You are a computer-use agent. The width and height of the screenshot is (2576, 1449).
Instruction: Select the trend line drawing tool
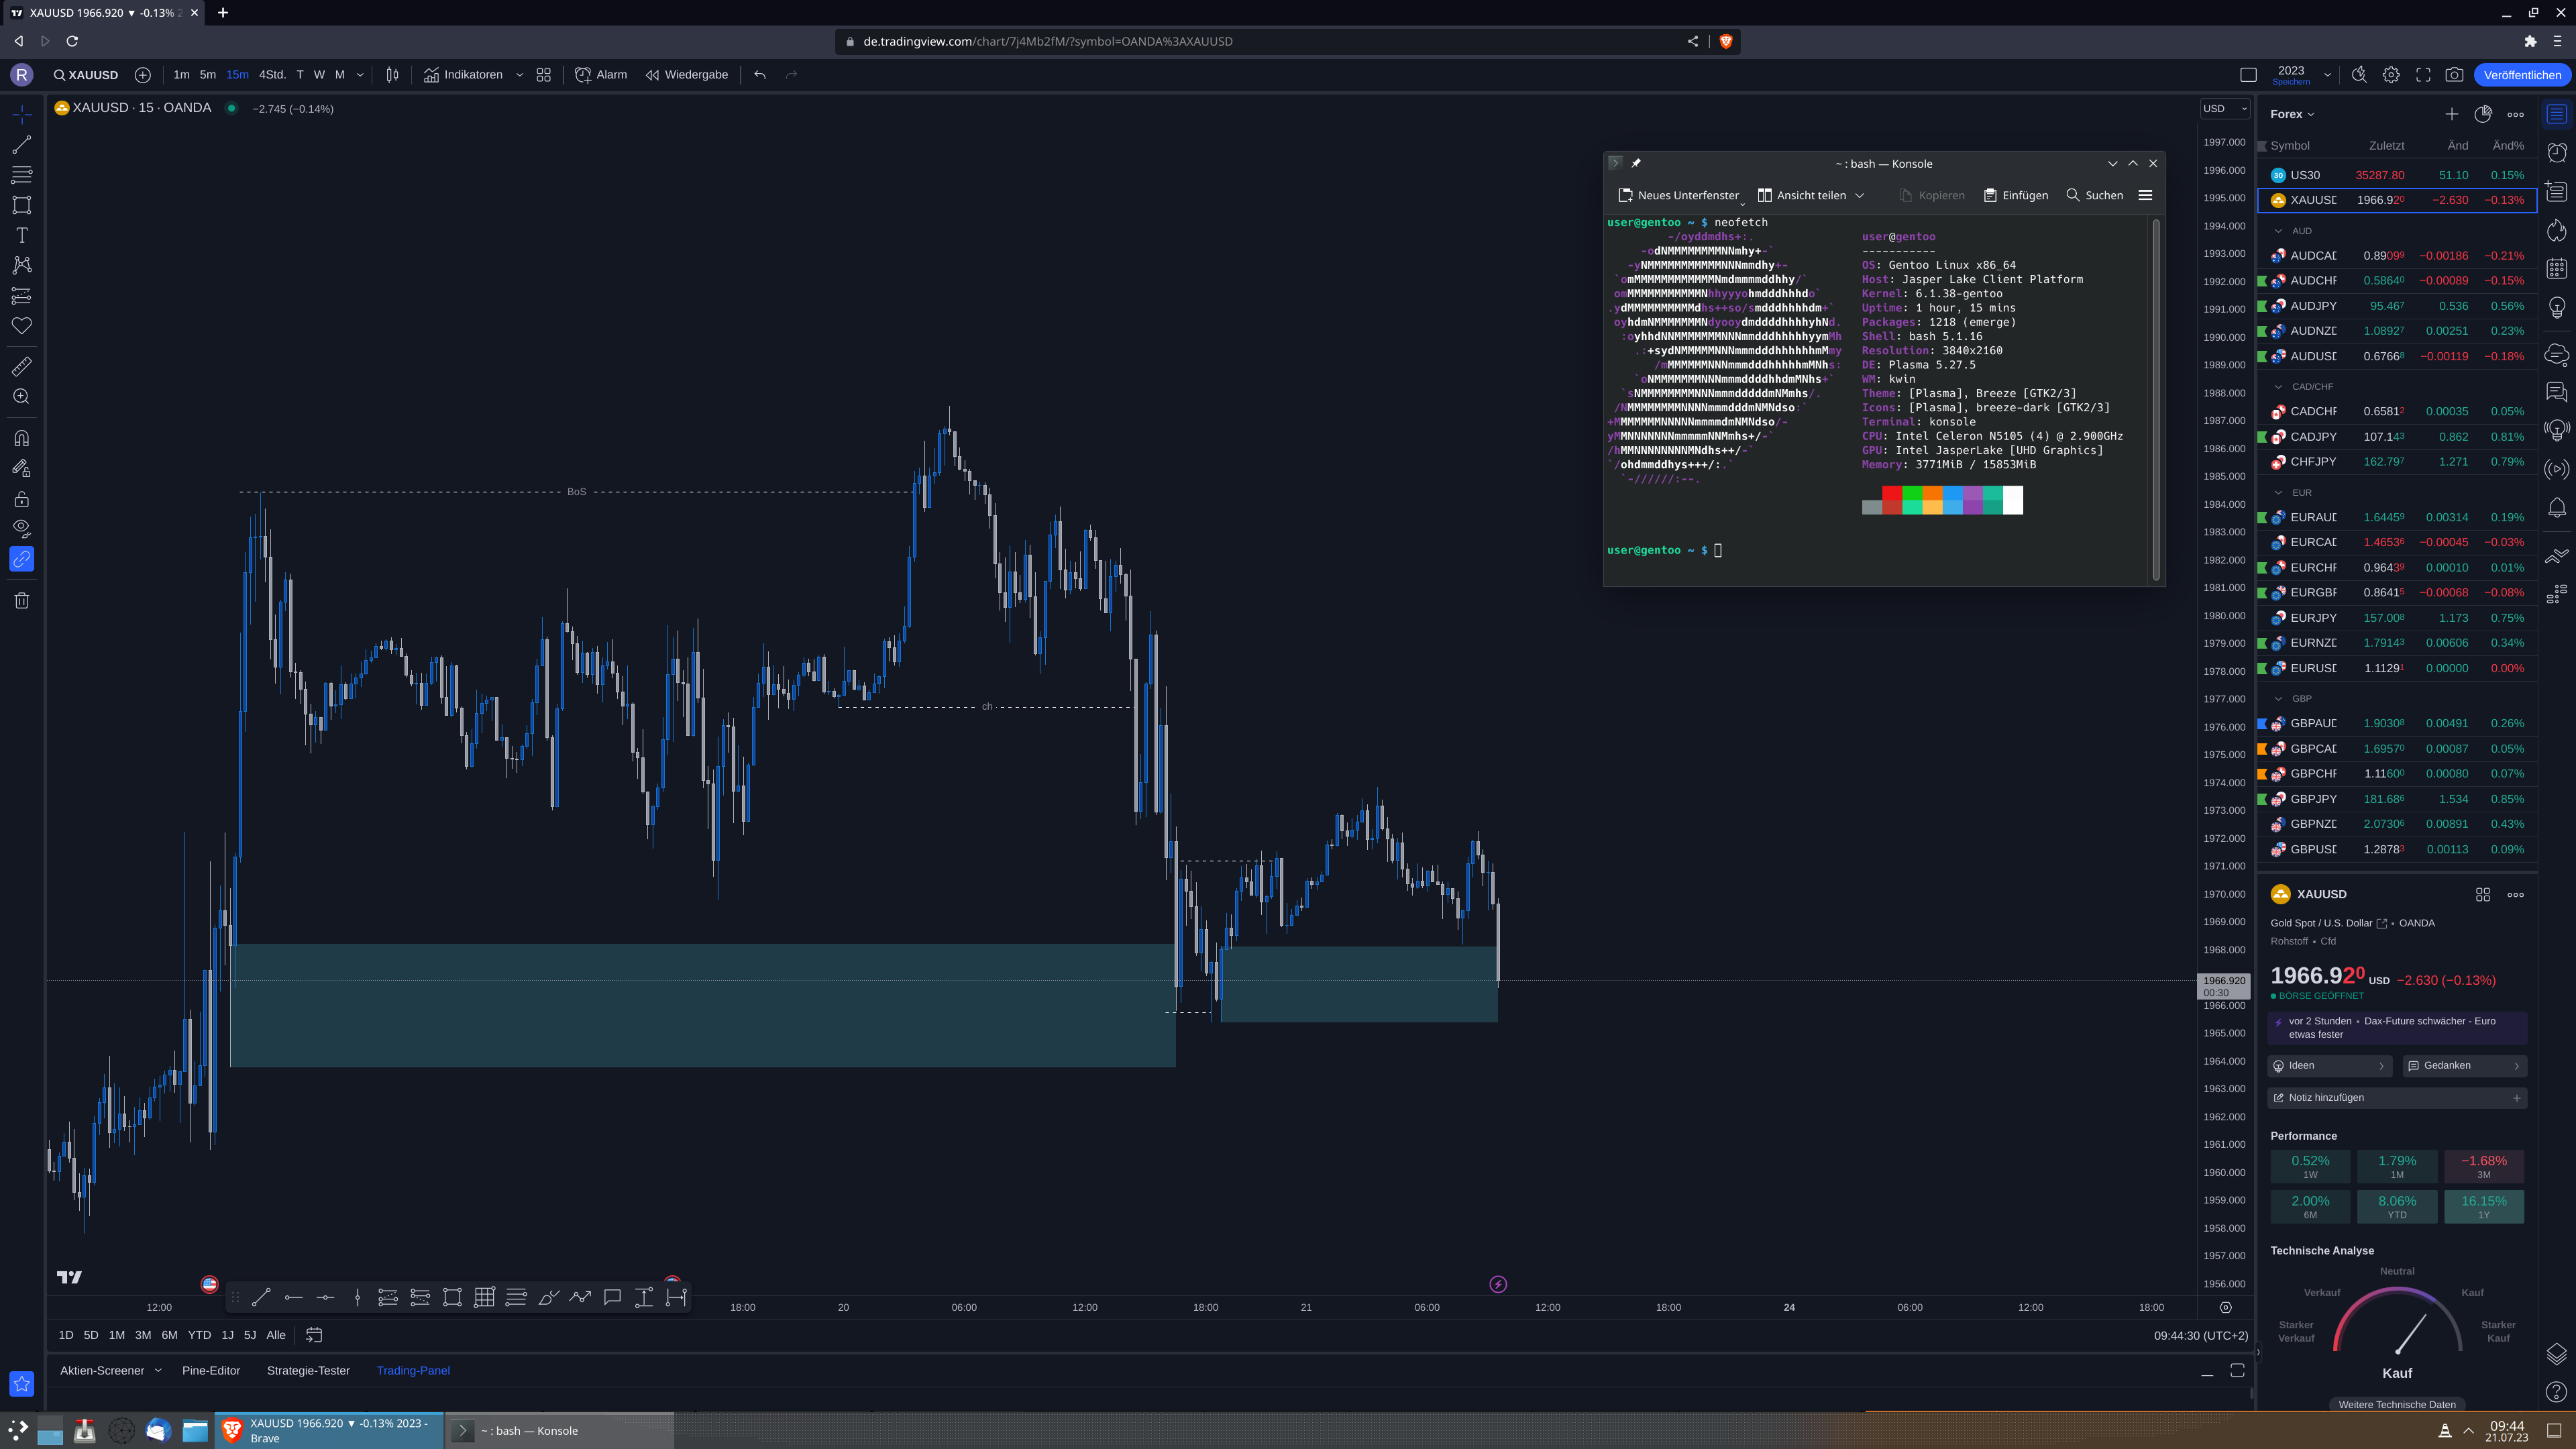click(x=21, y=145)
